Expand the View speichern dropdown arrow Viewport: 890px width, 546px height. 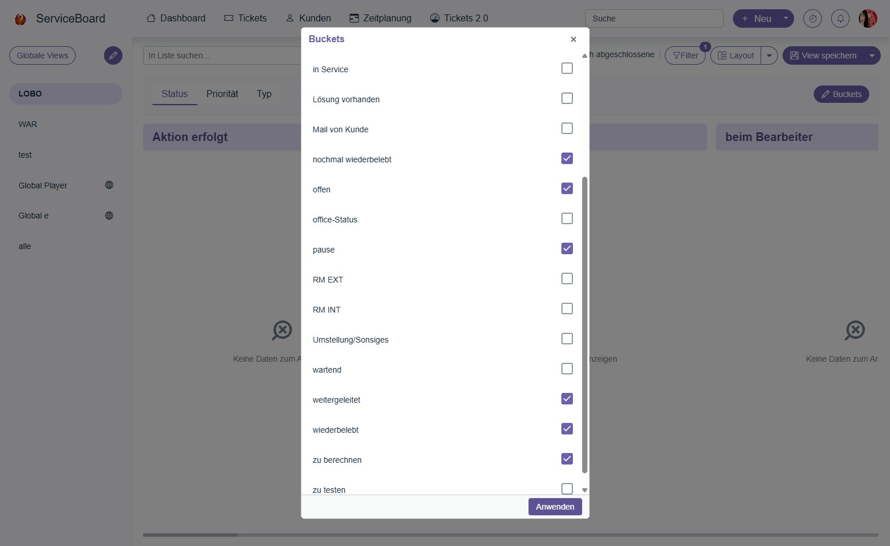[872, 55]
